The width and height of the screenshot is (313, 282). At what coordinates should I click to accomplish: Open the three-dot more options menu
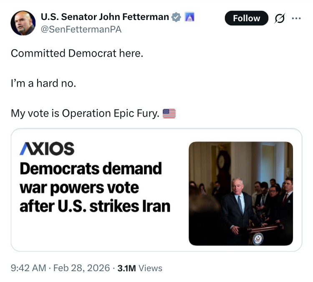click(x=296, y=18)
